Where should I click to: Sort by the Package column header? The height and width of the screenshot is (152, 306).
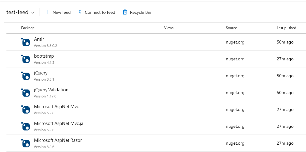(x=28, y=28)
